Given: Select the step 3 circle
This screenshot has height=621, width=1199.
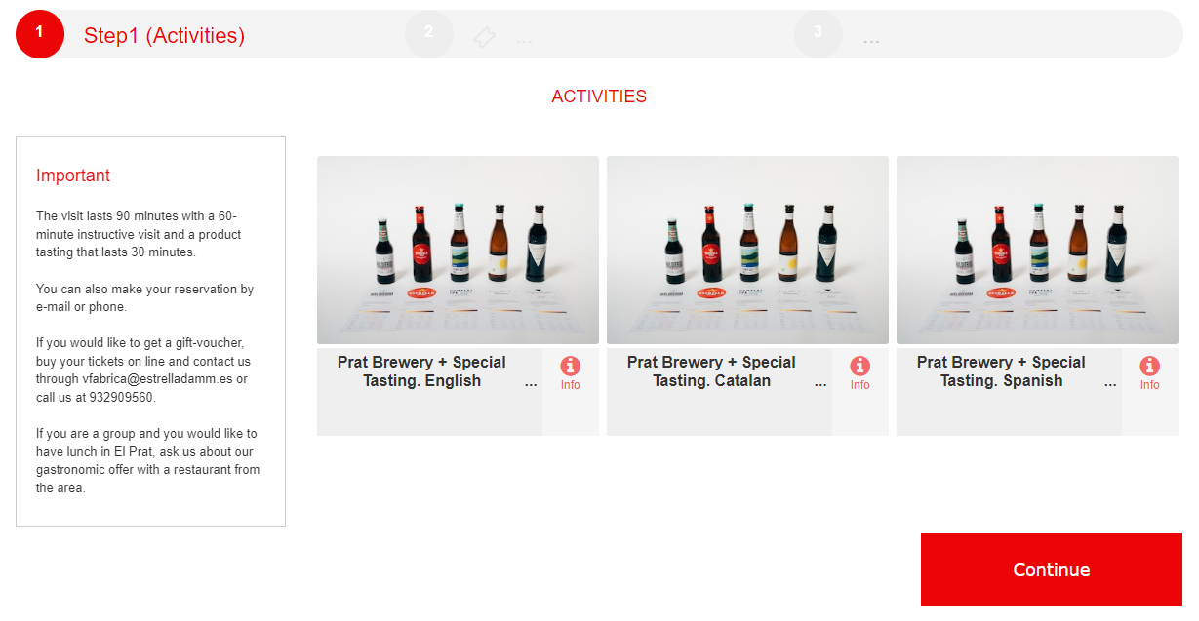Looking at the screenshot, I should point(819,34).
